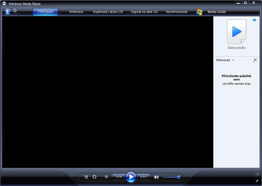Hide the list pane with the blue arrow
Screen dimensions: 262x186
(254, 20)
